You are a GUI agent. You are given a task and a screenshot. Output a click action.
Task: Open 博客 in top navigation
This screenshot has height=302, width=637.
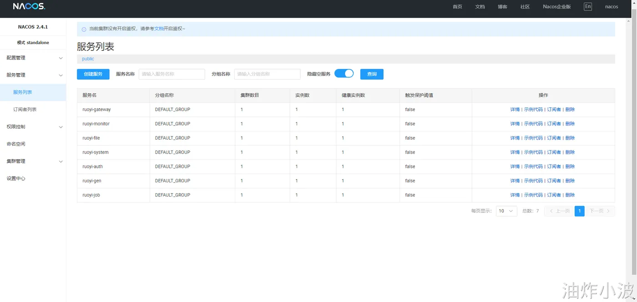[x=502, y=7]
